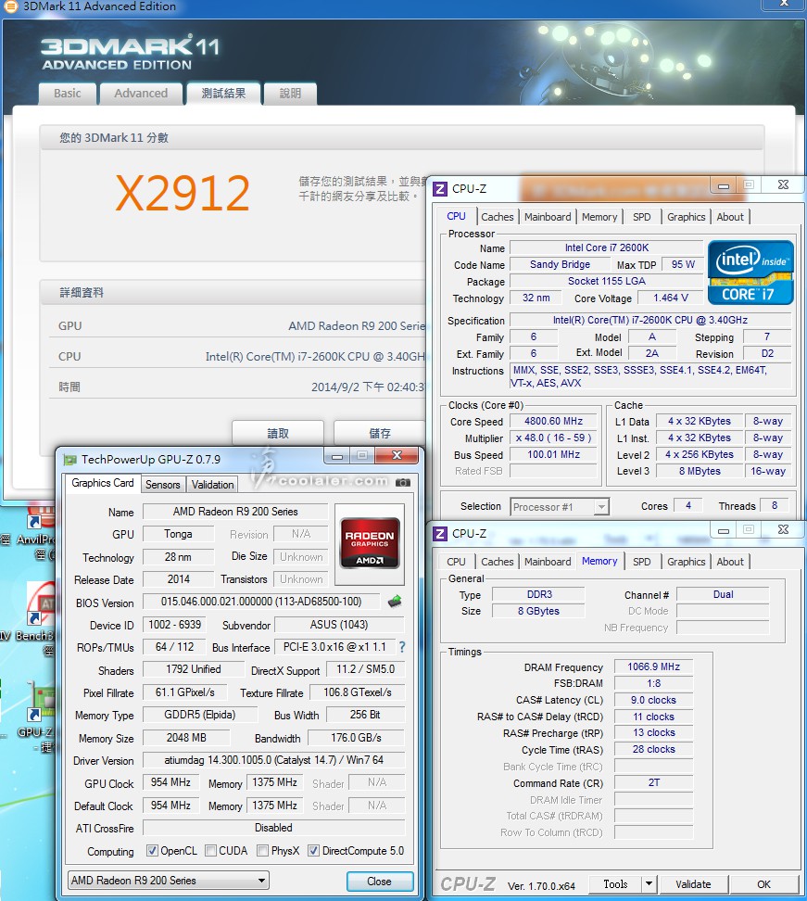Select the 說明 tab in 3DMark

pos(290,93)
